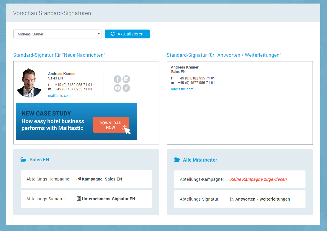
Task: Click the Aktualisieren refresh button
Action: pos(127,34)
